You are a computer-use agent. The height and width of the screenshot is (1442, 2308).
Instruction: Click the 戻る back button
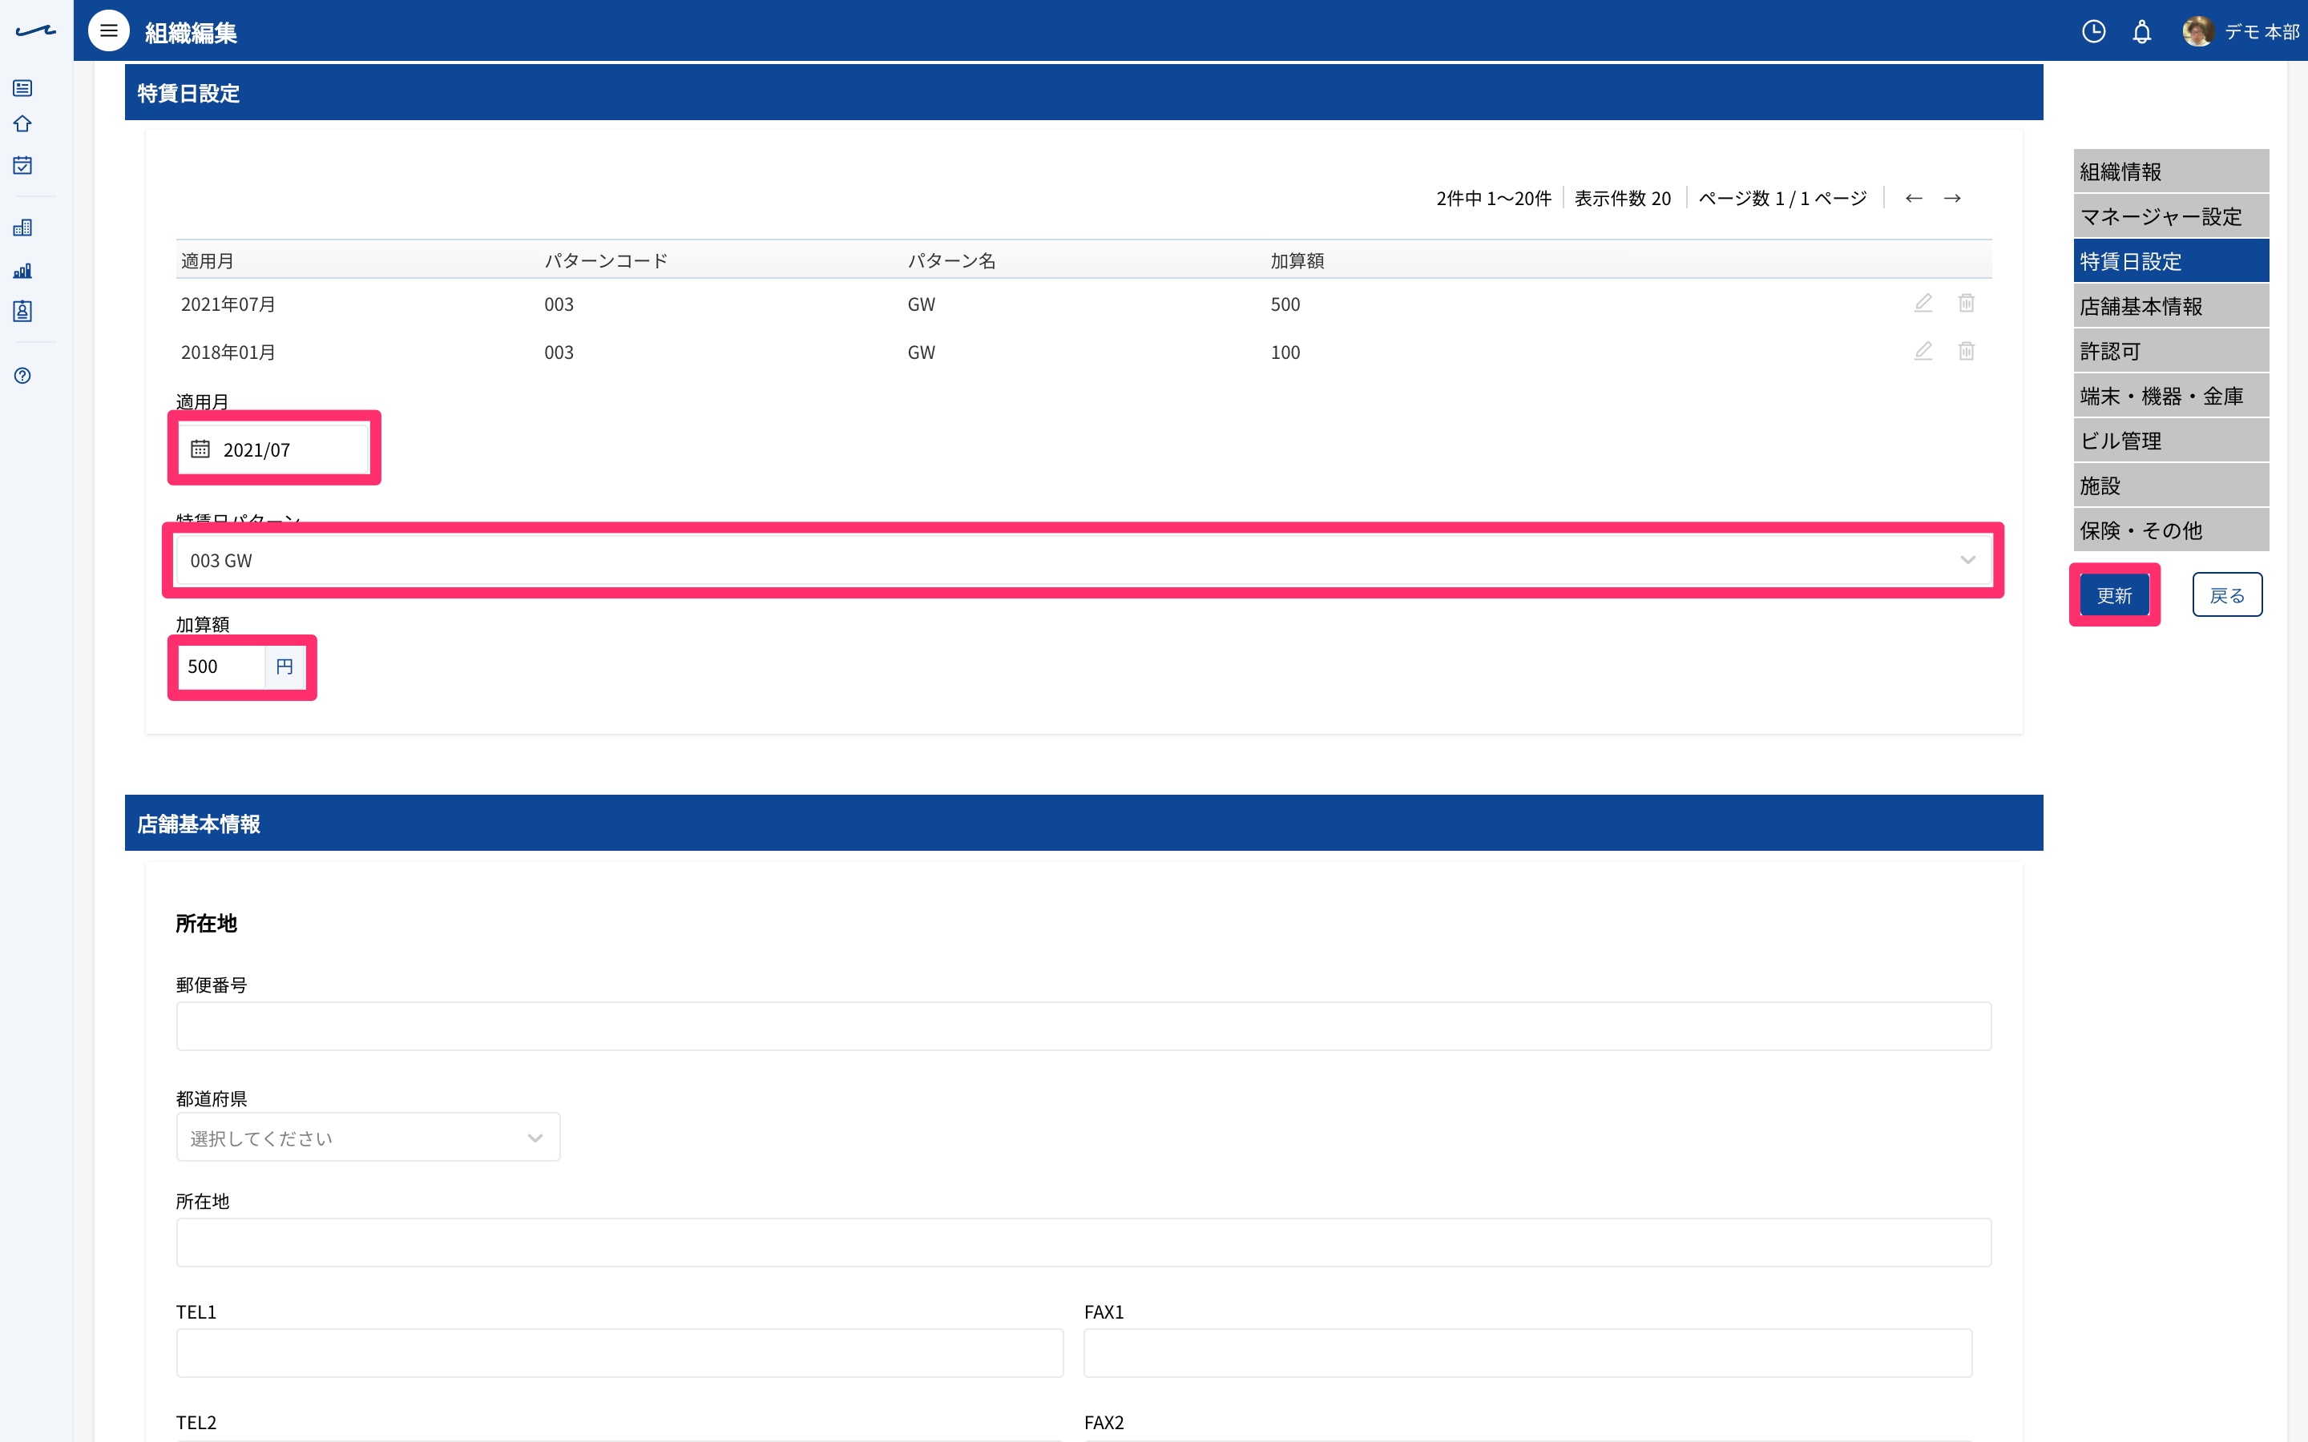[2227, 595]
